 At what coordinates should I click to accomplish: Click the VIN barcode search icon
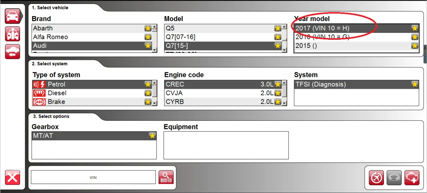pos(166,177)
